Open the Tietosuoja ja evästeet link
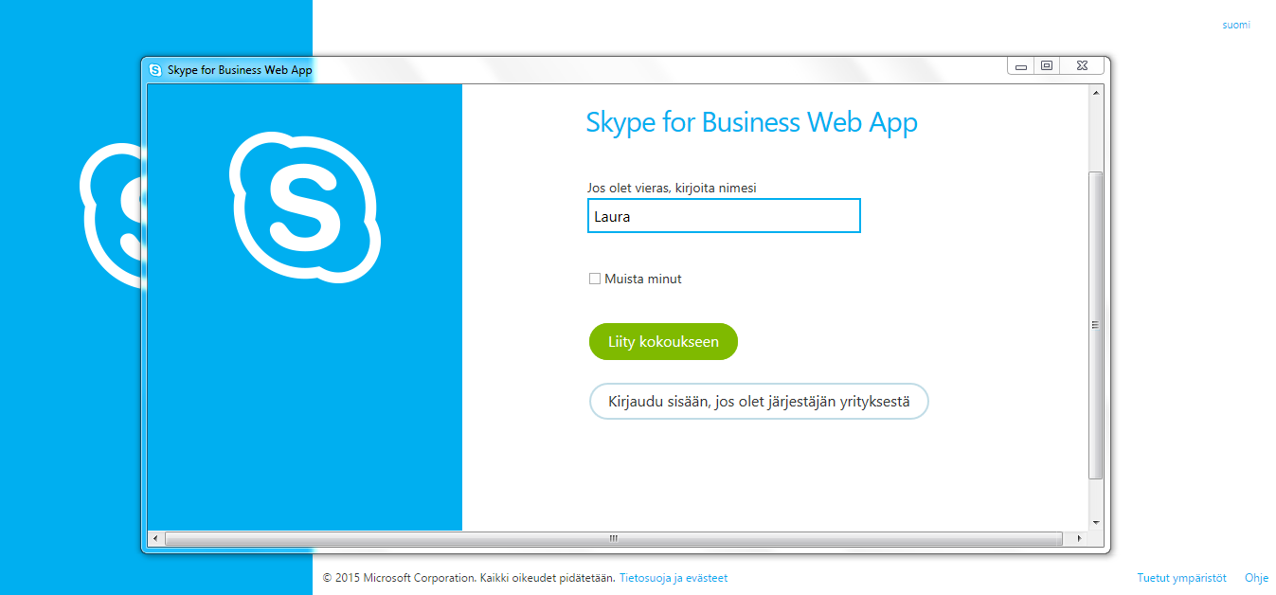This screenshot has height=595, width=1276. point(674,578)
